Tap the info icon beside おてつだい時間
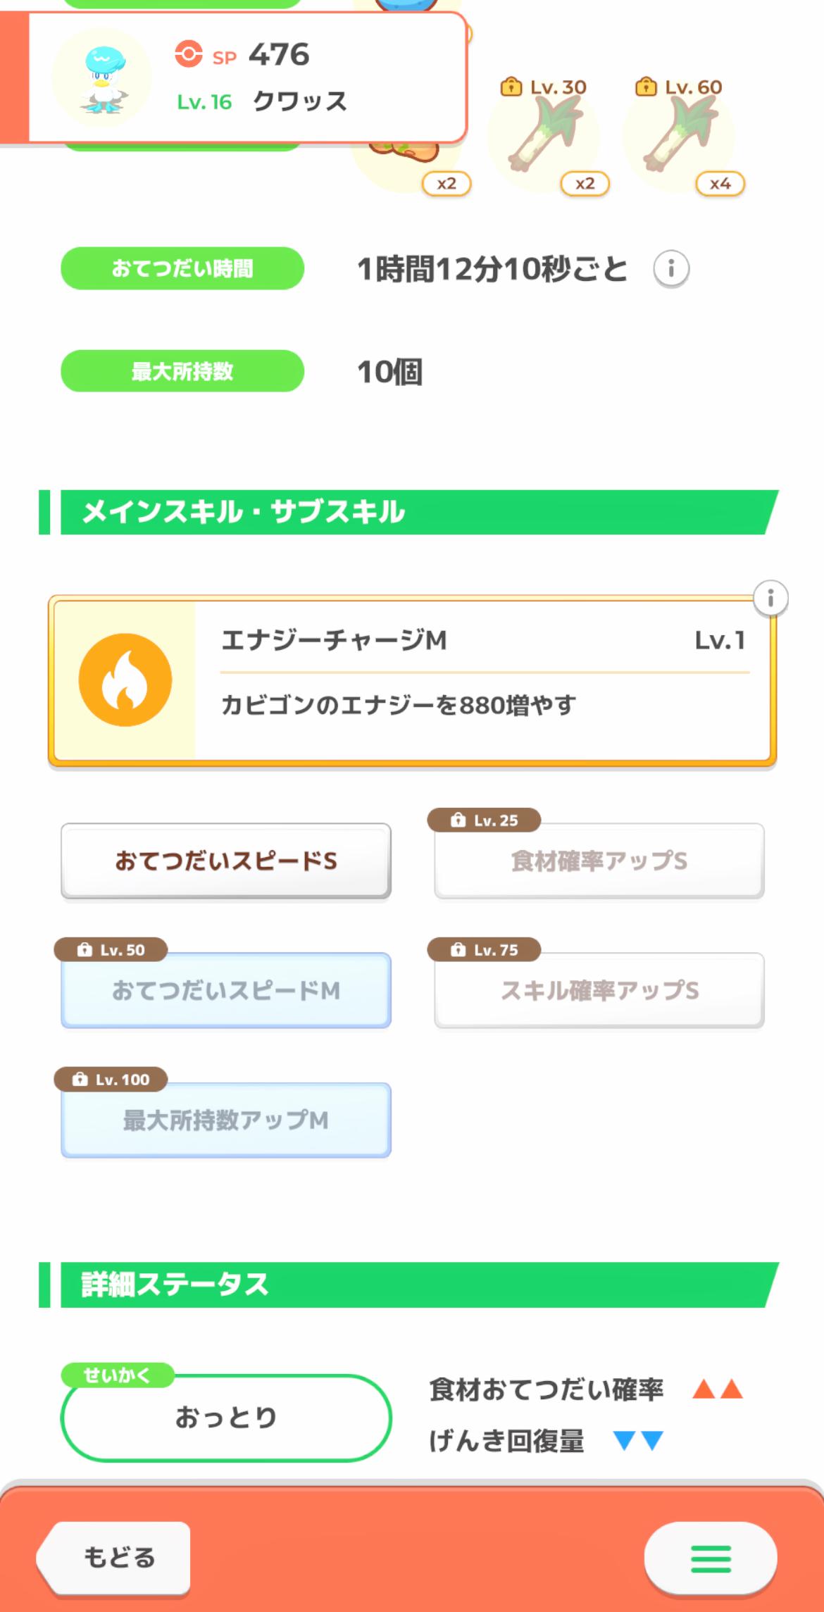This screenshot has width=824, height=1612. pyautogui.click(x=670, y=268)
